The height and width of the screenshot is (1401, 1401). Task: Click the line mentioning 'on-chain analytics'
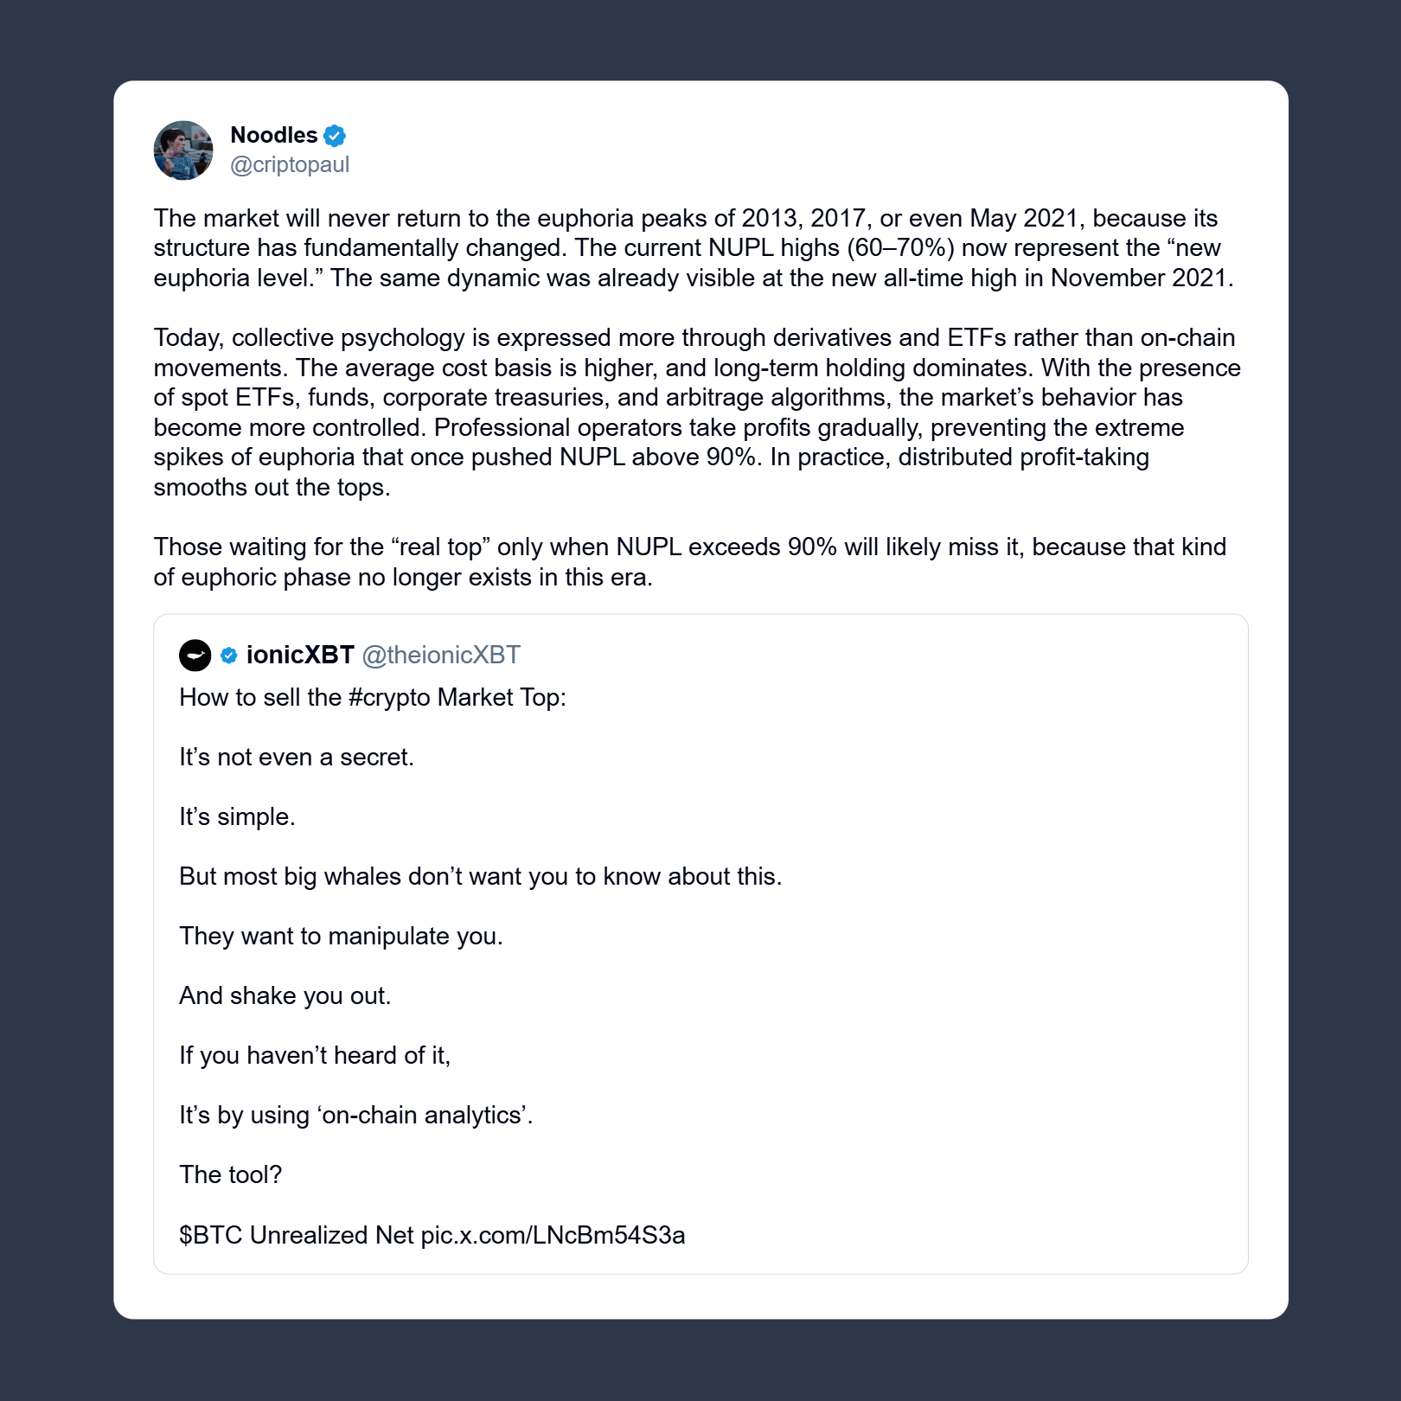tap(356, 1116)
